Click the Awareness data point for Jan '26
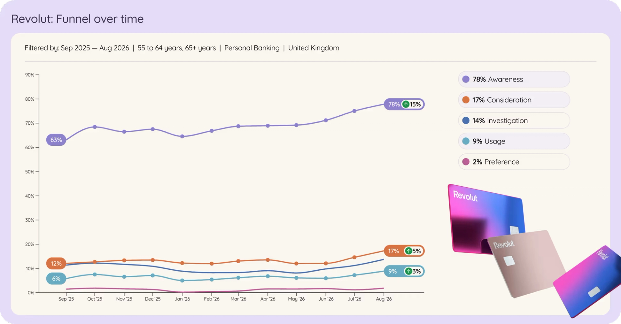 [x=182, y=136]
